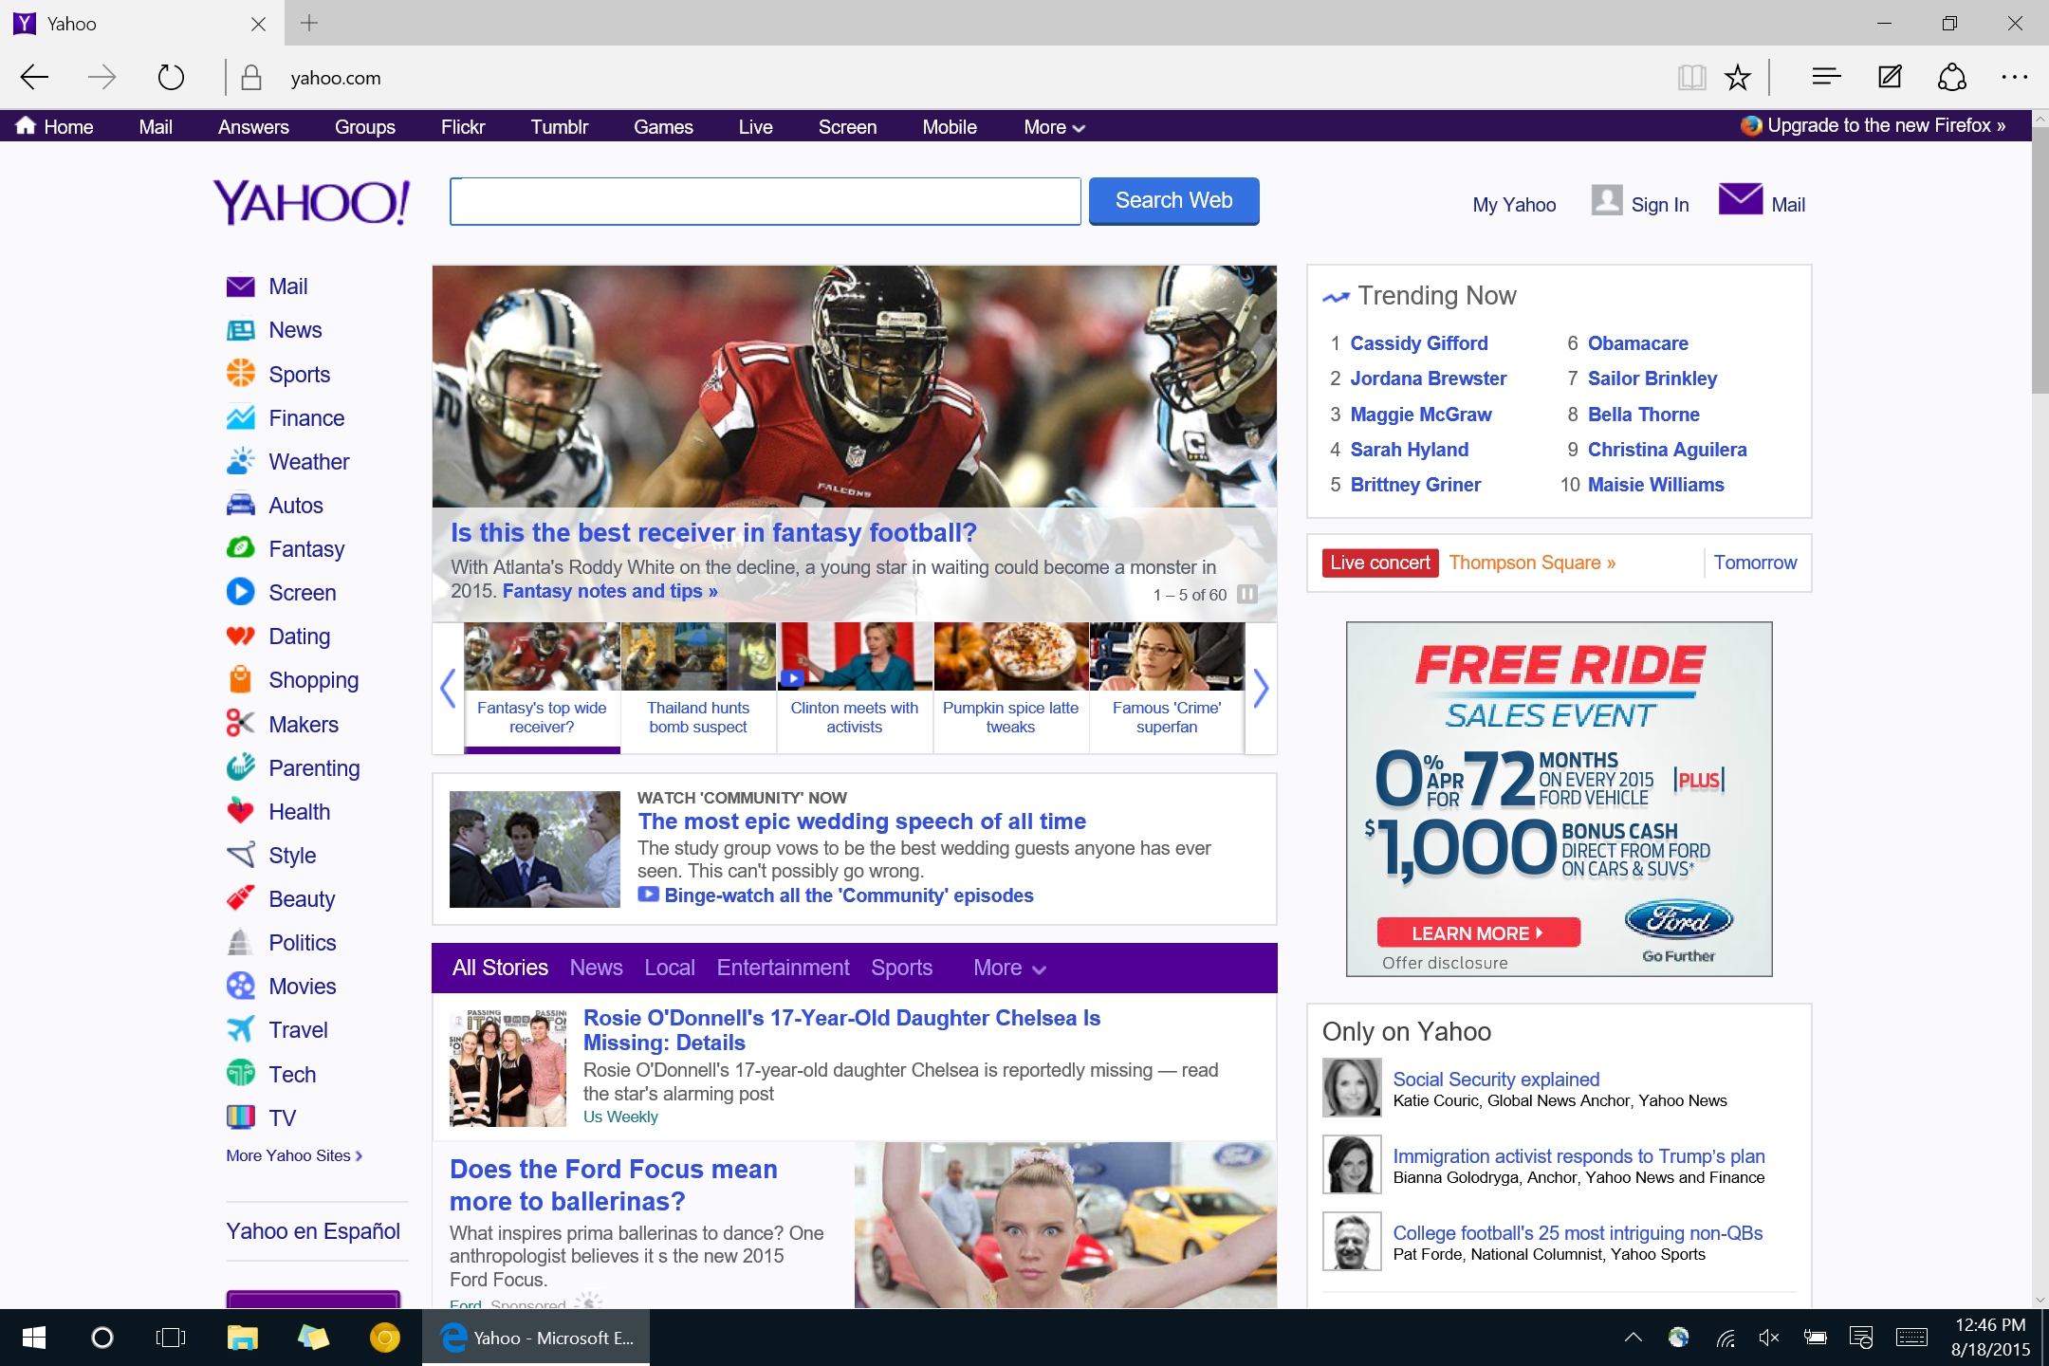Open Tomorrow tab in live concert box
This screenshot has height=1366, width=2049.
pos(1755,563)
